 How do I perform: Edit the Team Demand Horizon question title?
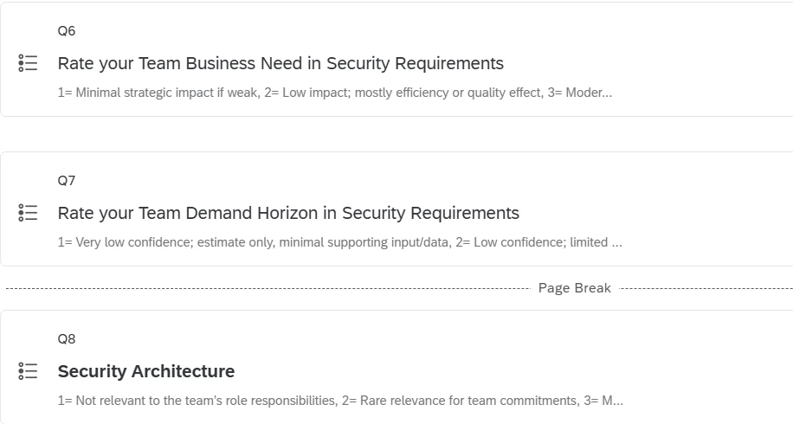tap(288, 213)
